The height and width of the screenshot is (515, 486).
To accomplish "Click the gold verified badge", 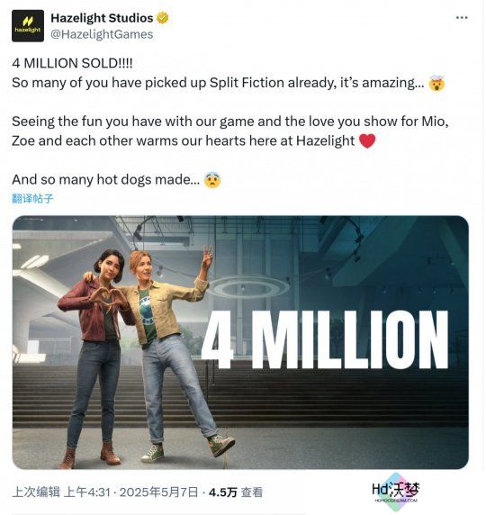I will click(162, 18).
